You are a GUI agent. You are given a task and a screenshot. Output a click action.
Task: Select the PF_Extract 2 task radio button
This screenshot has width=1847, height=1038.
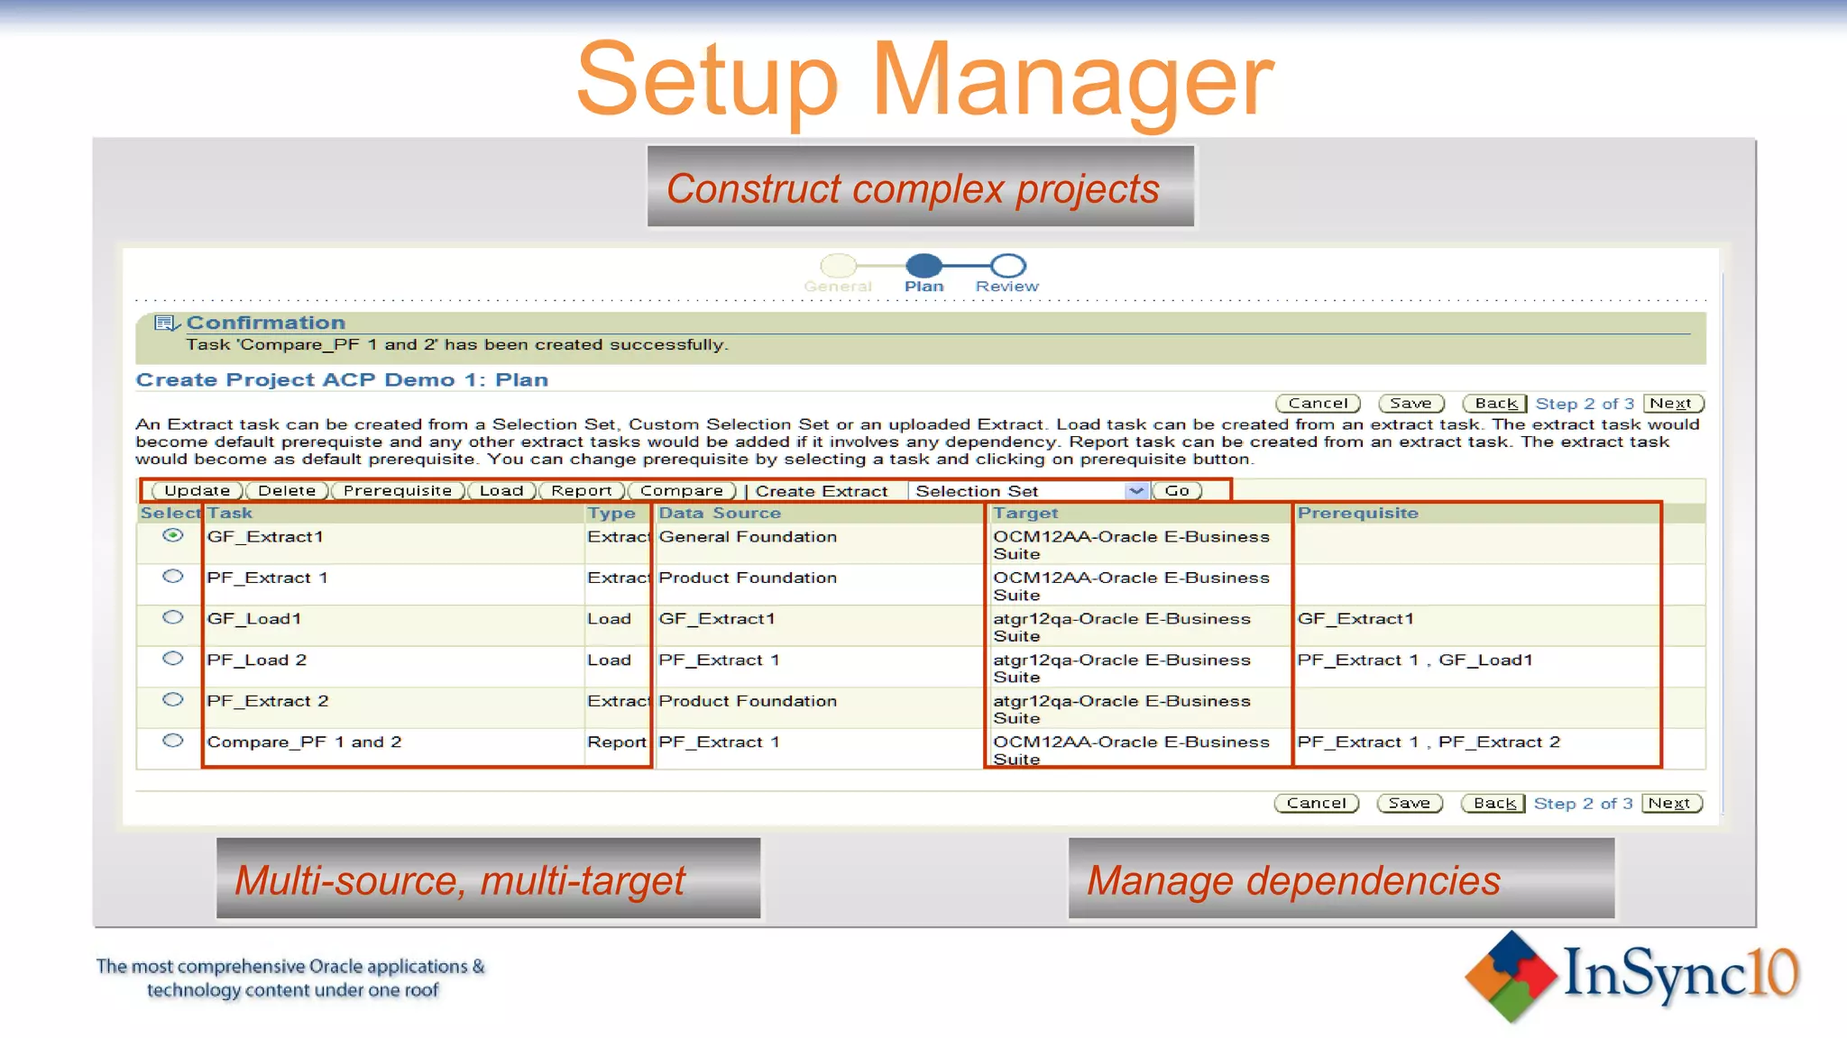point(172,699)
